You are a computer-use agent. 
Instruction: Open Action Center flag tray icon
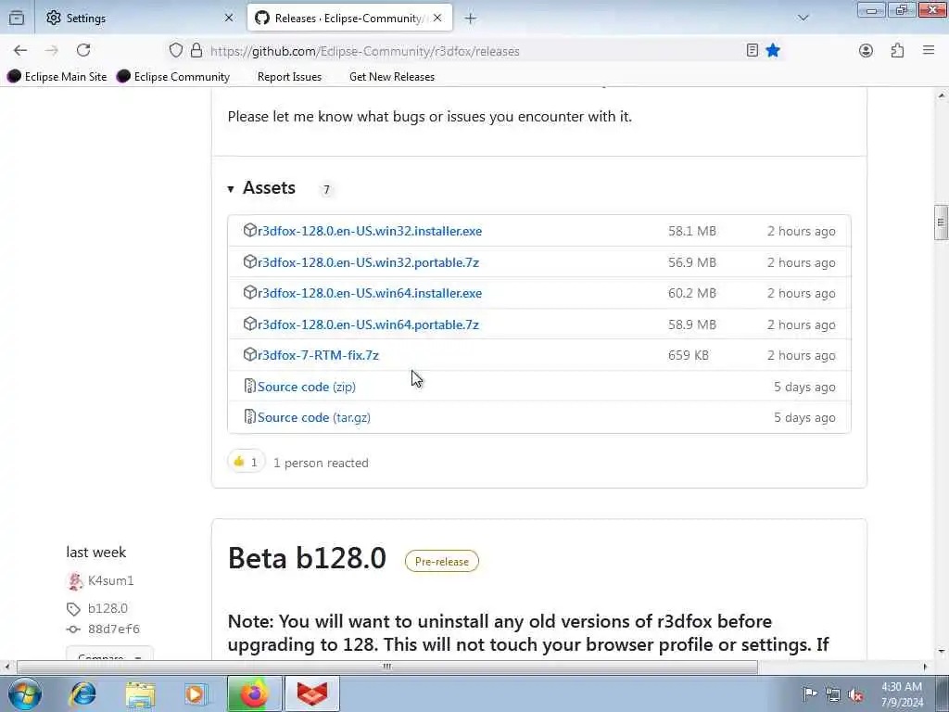coord(809,694)
